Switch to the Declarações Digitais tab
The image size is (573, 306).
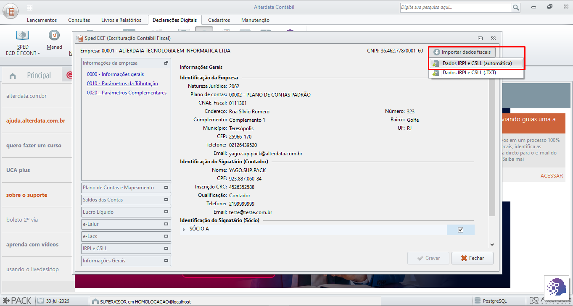(175, 20)
